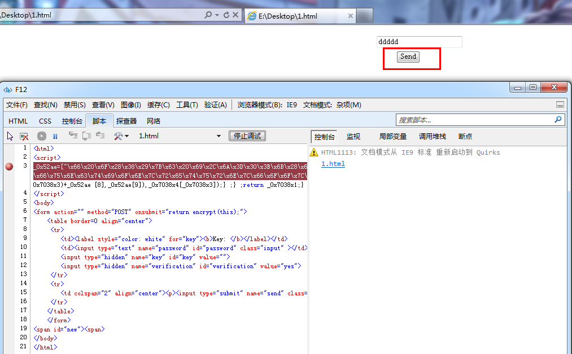This screenshot has width=572, height=354.
Task: Open the 禁用(S) menu
Action: [75, 105]
